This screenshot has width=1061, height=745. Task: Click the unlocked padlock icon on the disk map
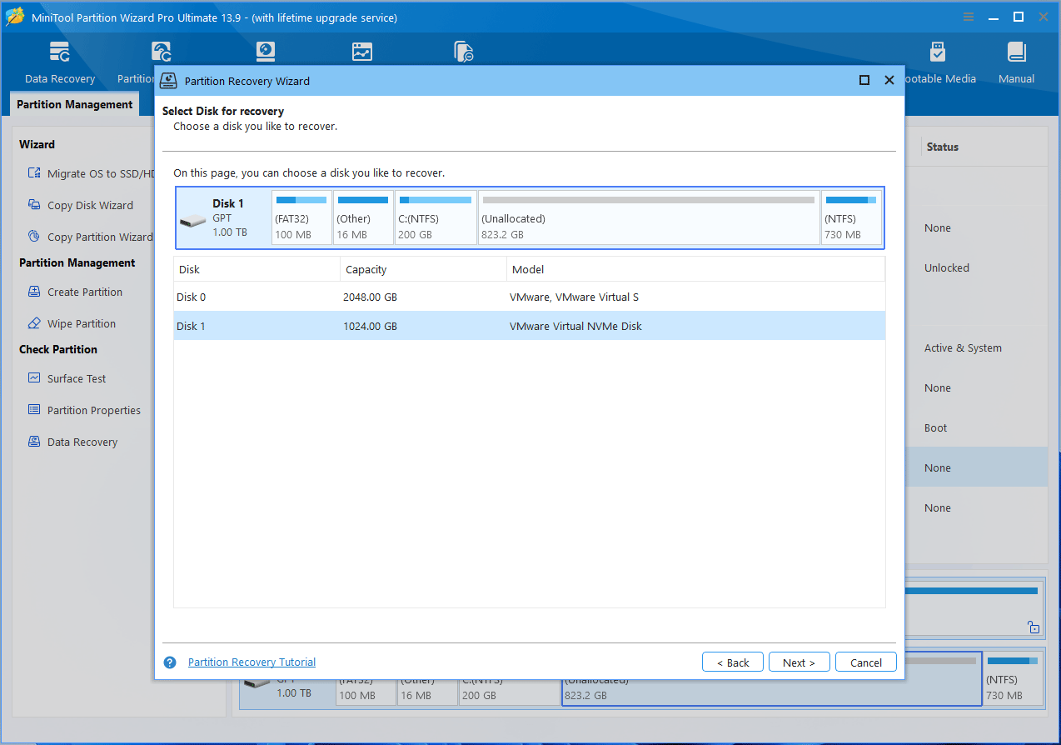(1033, 627)
